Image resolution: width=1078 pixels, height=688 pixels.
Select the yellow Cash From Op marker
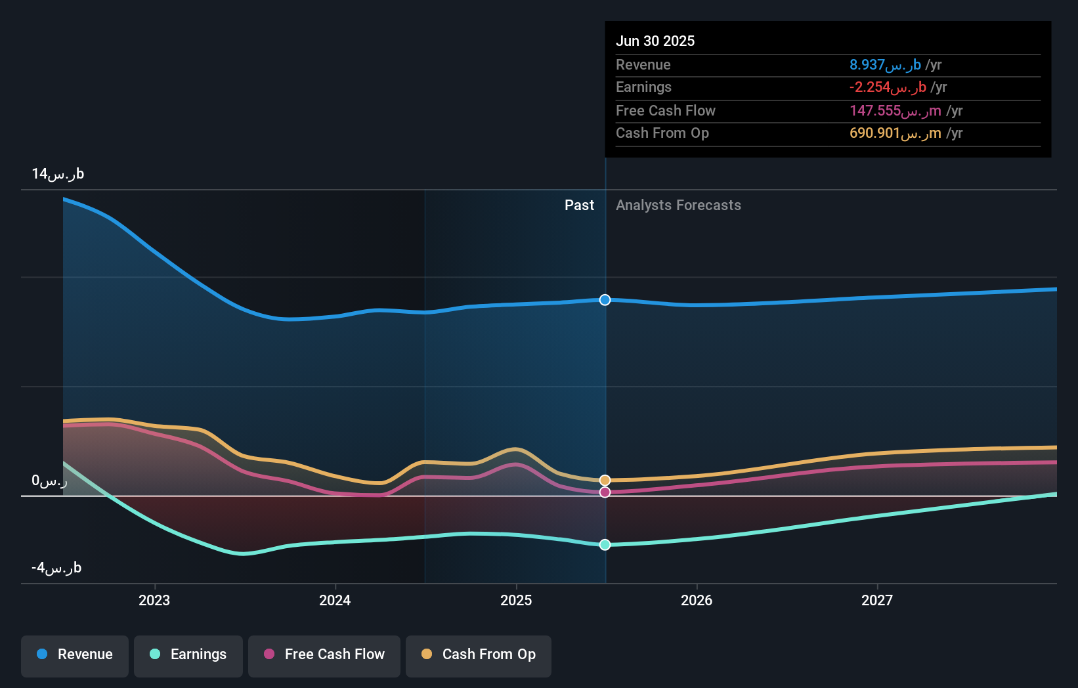[x=605, y=480]
